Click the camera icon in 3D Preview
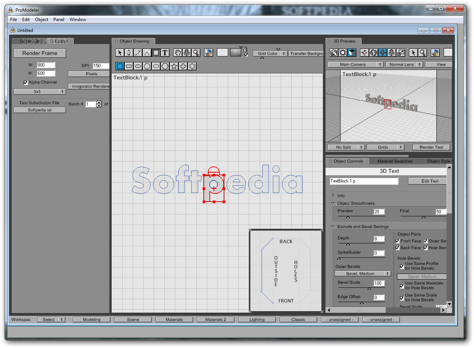The image size is (474, 348). coord(334,53)
